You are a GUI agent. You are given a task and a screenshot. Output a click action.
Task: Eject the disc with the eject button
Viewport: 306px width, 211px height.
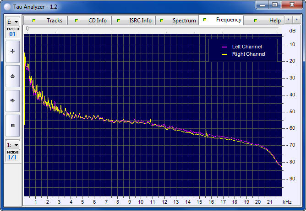tap(12, 76)
